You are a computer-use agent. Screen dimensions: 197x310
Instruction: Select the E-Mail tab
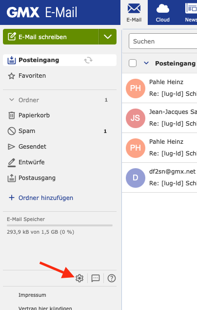click(134, 12)
